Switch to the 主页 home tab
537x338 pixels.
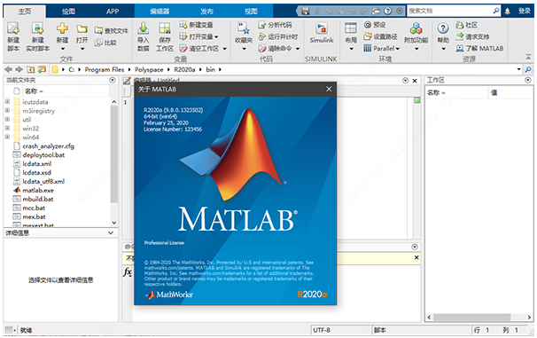(25, 12)
